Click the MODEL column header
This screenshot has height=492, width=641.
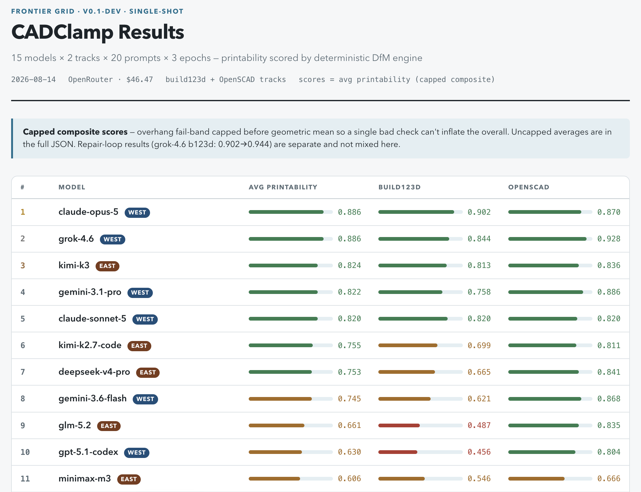point(72,187)
